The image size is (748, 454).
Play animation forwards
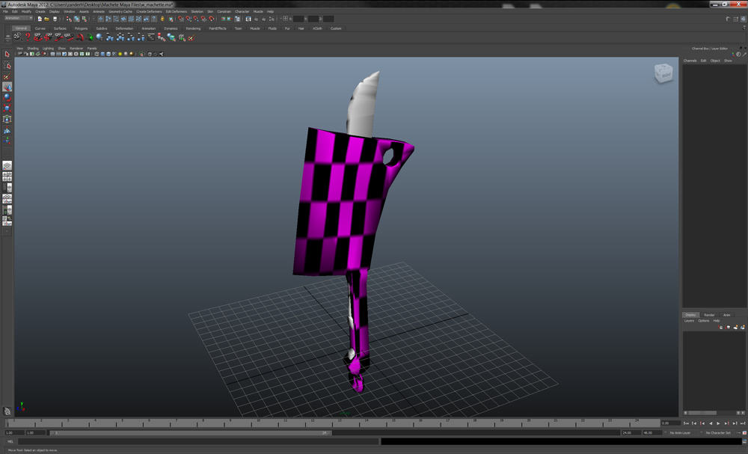coord(718,423)
